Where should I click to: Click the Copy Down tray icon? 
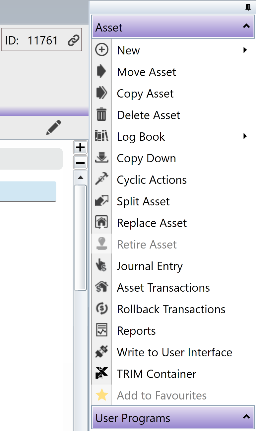pos(101,158)
